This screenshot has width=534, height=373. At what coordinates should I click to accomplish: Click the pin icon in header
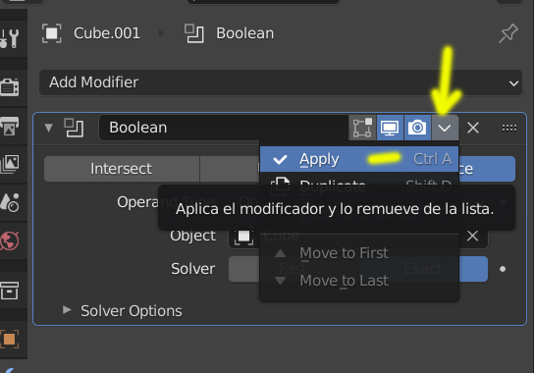(507, 33)
